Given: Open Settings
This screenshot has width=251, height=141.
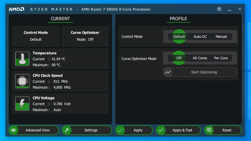Looking at the screenshot, I should (x=87, y=130).
